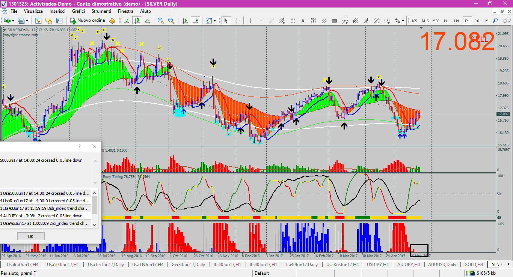The height and width of the screenshot is (277, 513).
Task: Select the Fibonacci channel parallel lines tool
Action: [x=376, y=21]
